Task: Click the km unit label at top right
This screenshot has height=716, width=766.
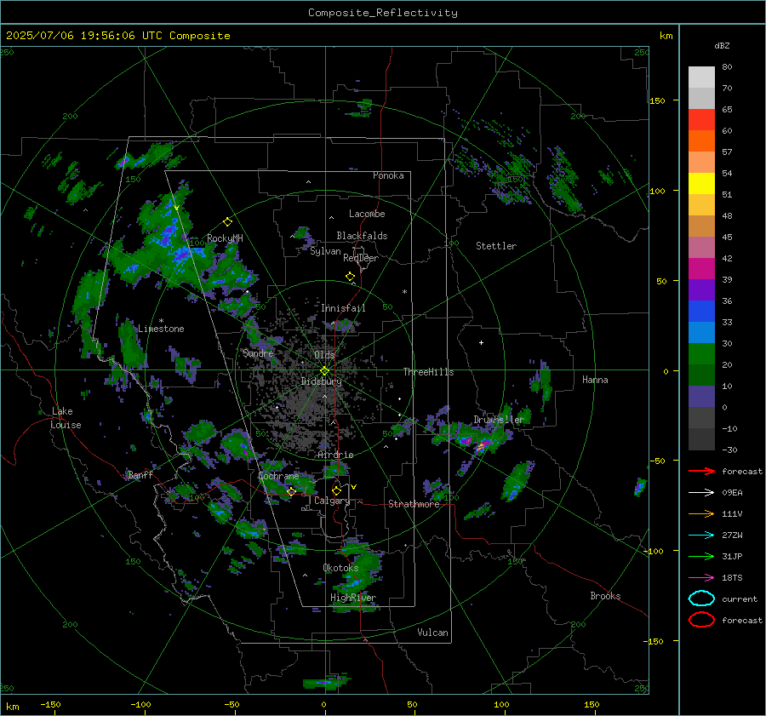Action: click(666, 36)
